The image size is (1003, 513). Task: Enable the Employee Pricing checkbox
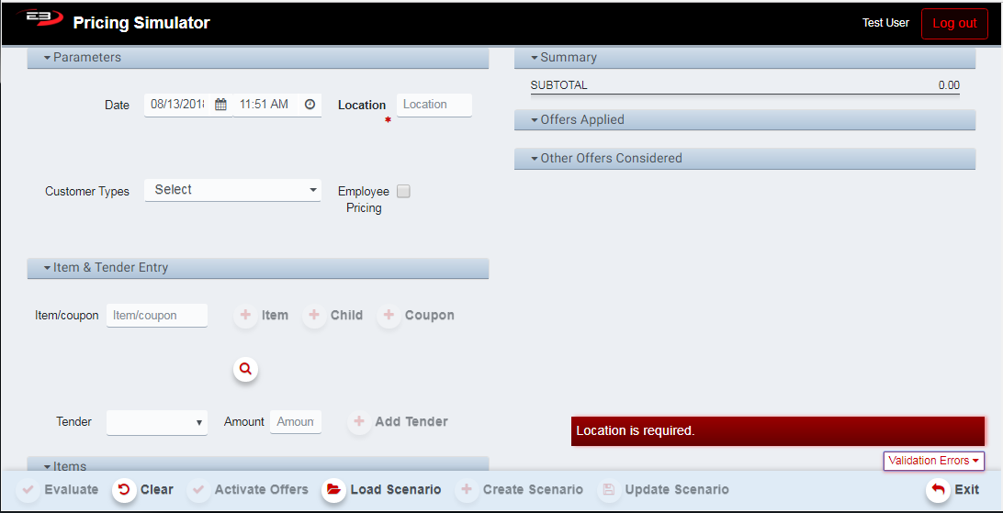(403, 192)
